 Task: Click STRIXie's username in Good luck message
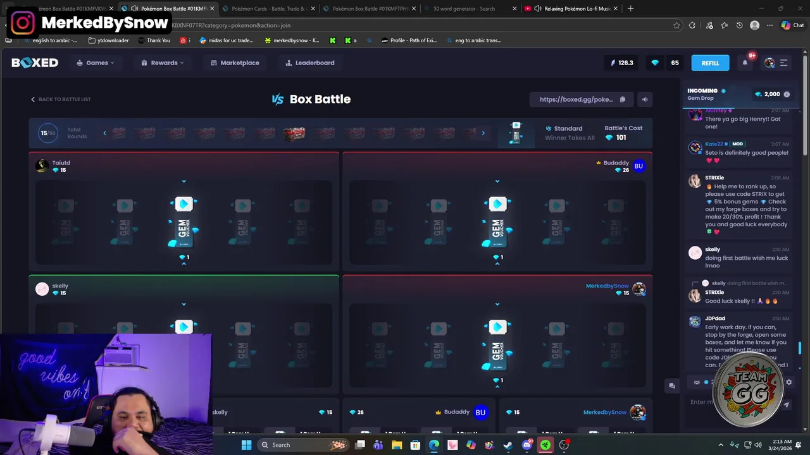point(714,293)
